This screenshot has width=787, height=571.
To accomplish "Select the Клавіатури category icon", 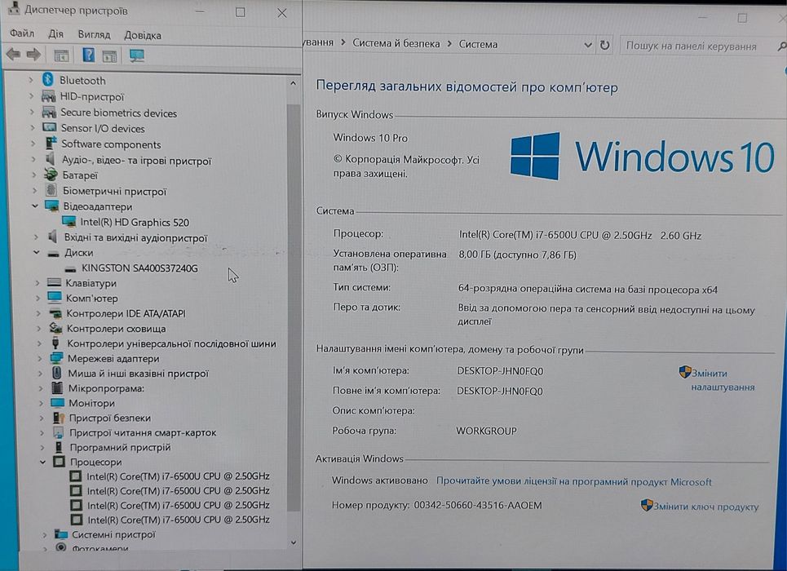I will click(54, 283).
